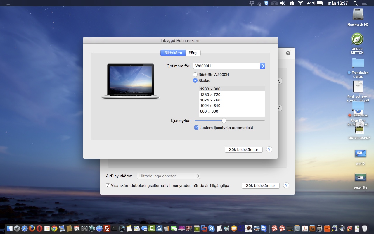Image resolution: width=374 pixels, height=234 pixels.
Task: Switch to the Bildskärm tab
Action: [x=172, y=53]
